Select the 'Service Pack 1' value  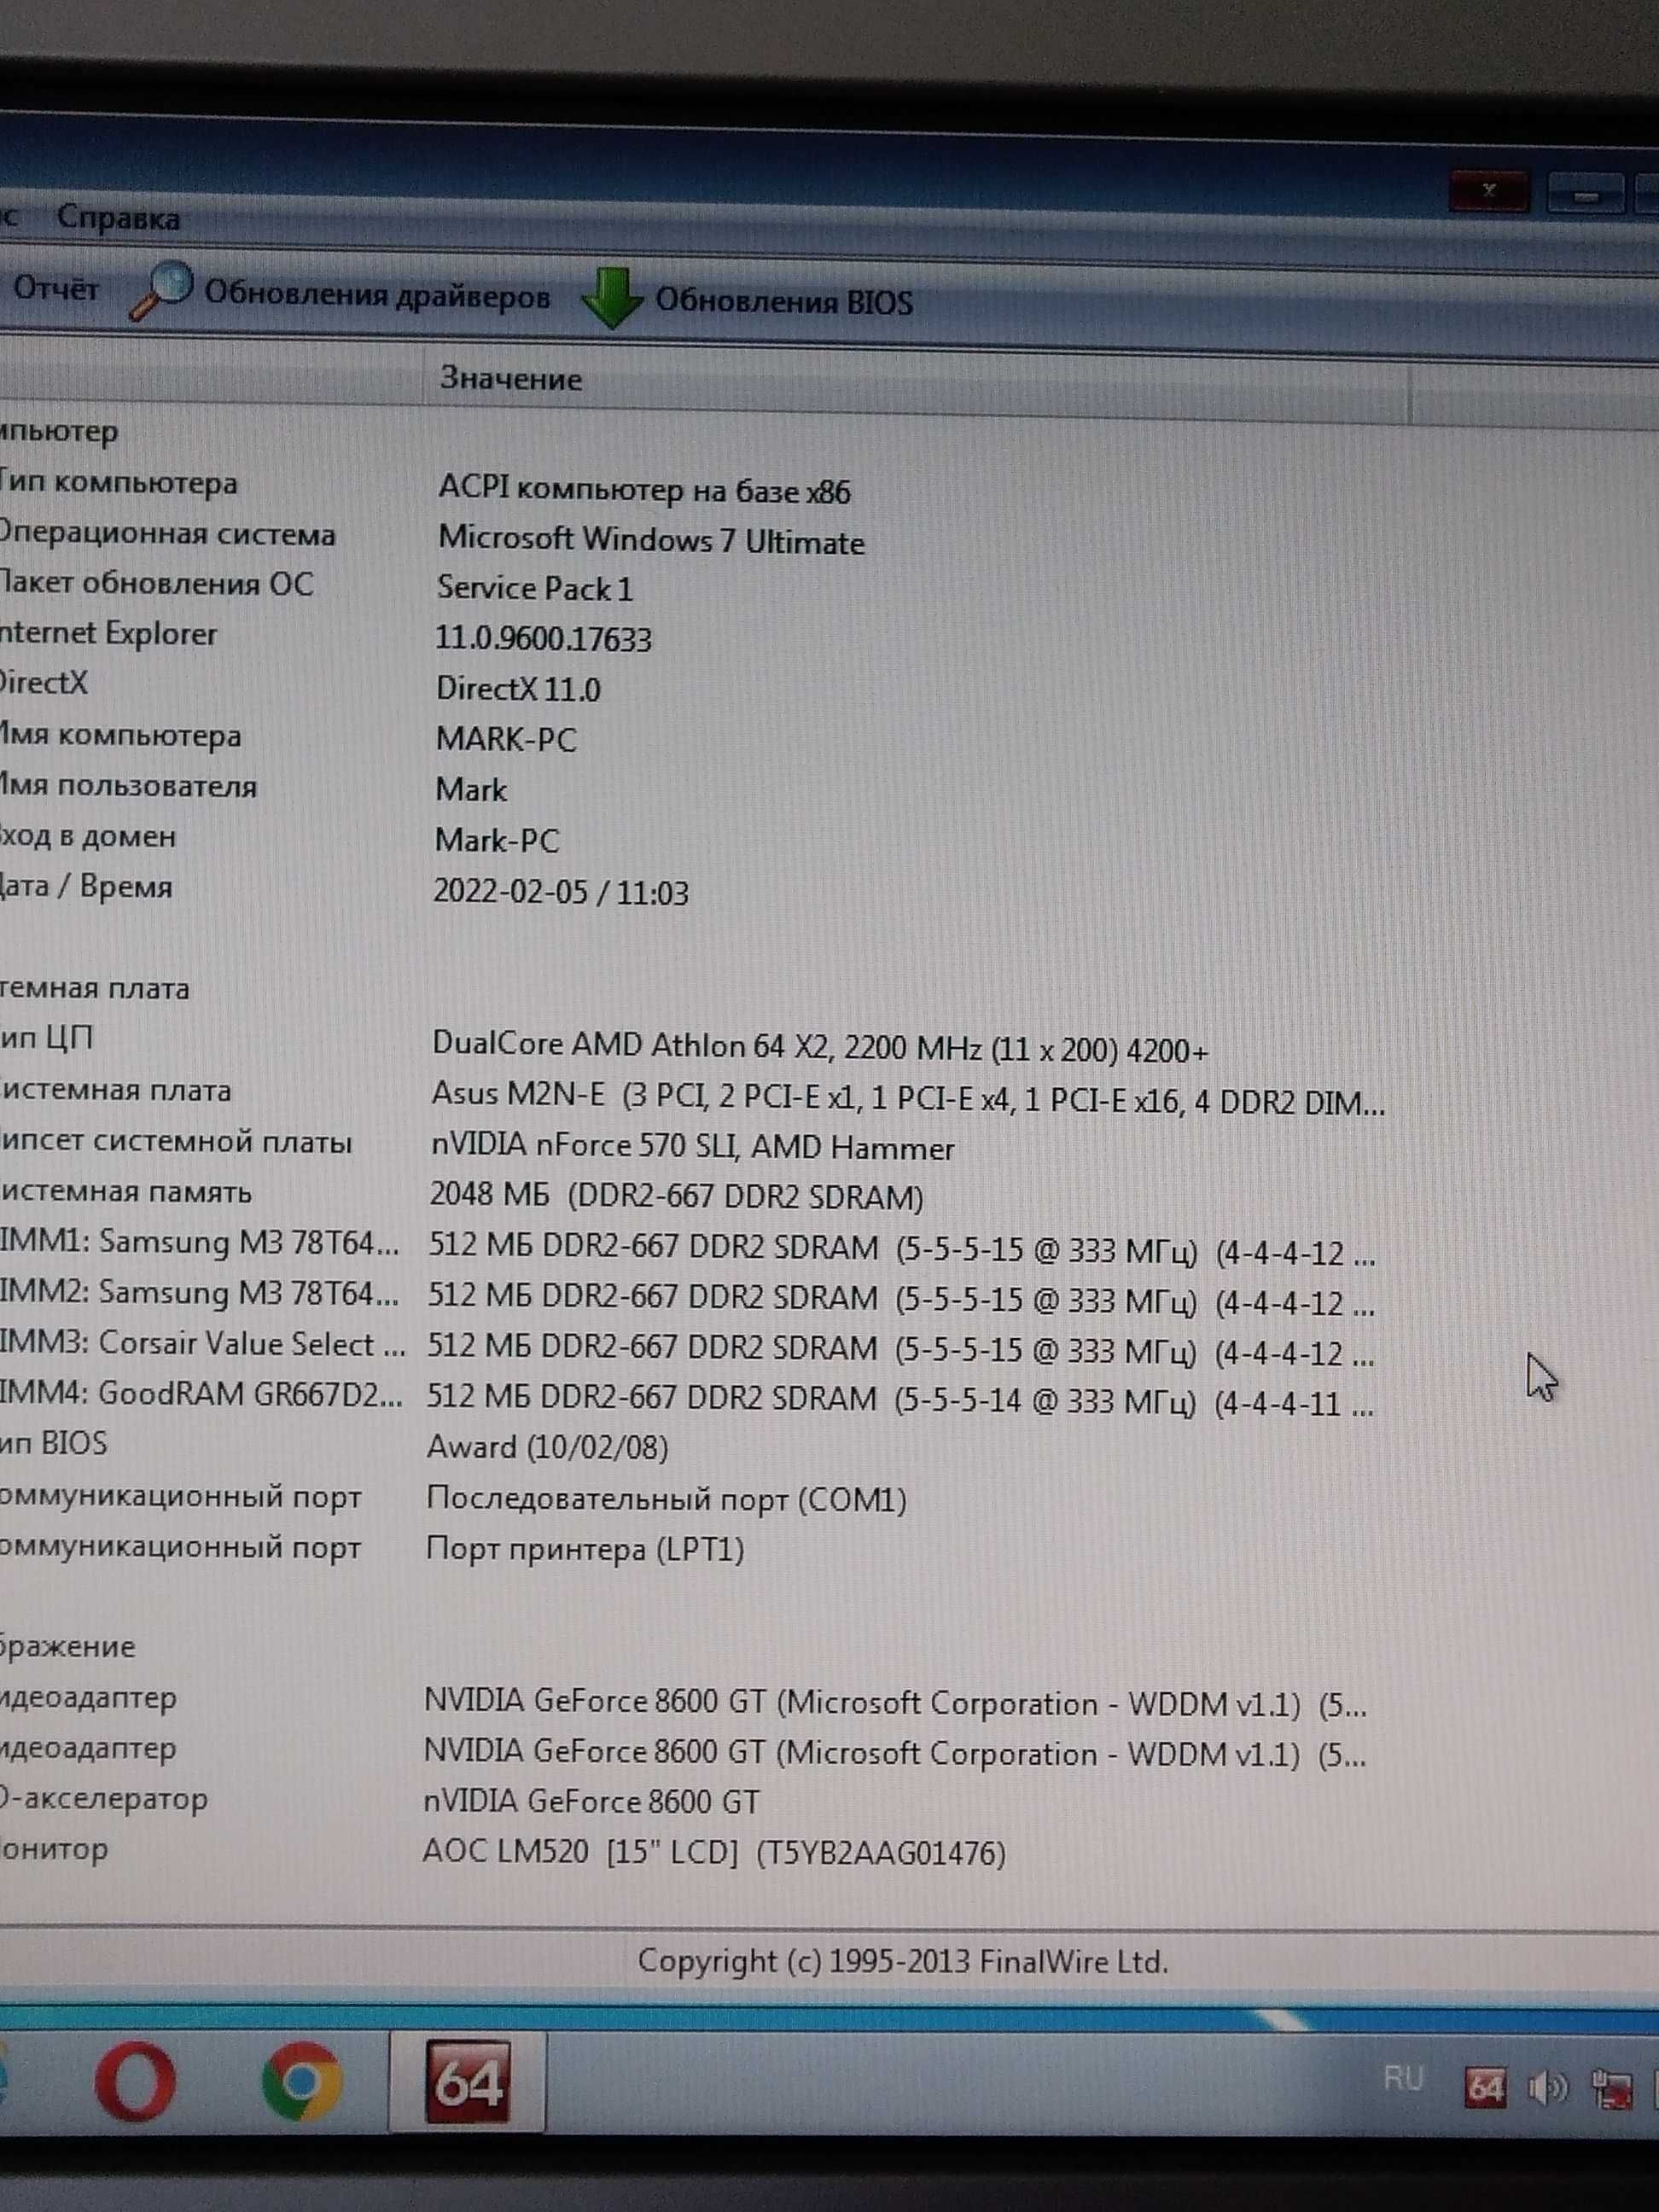[x=535, y=588]
